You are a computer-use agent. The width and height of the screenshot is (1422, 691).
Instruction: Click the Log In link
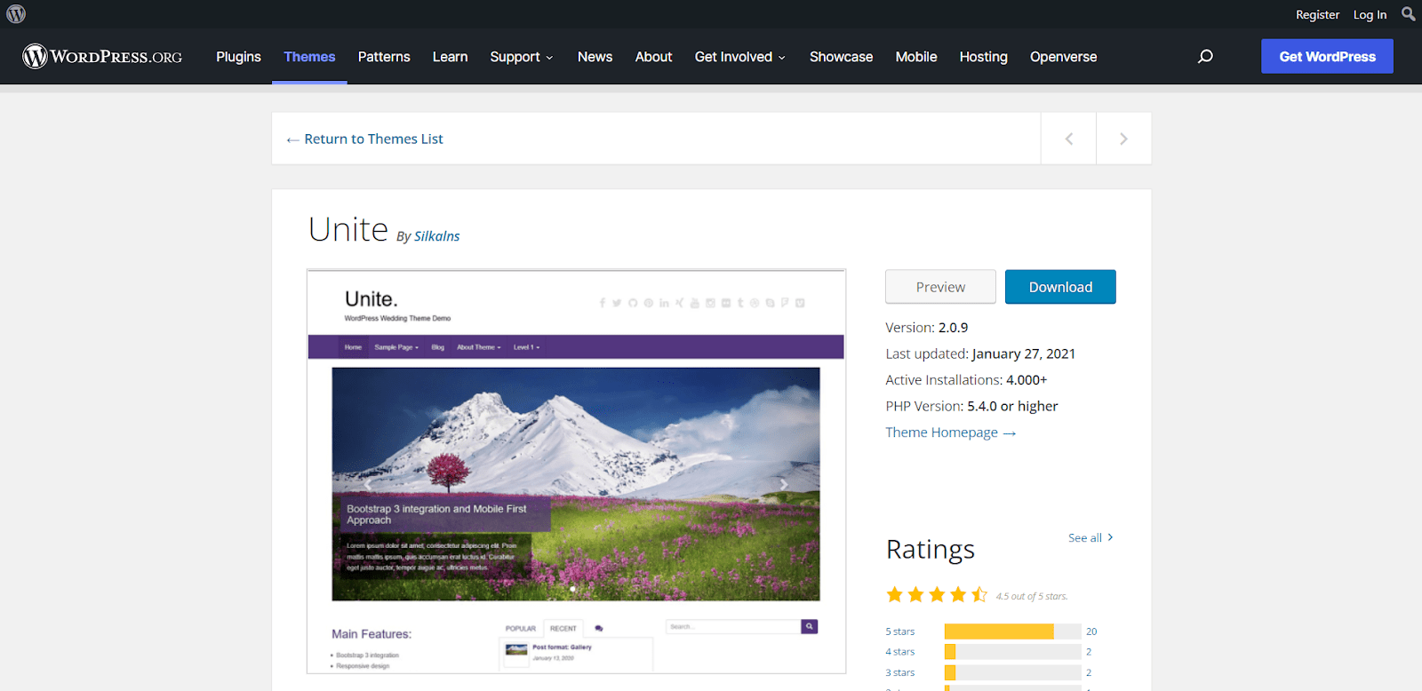pyautogui.click(x=1370, y=14)
